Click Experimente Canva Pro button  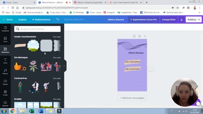143,20
